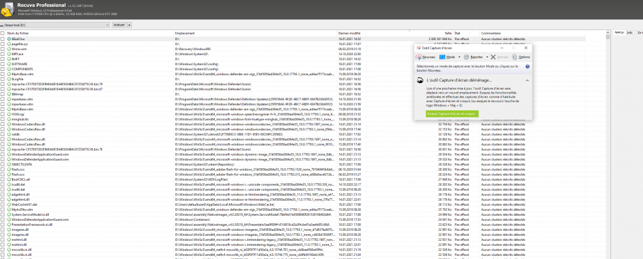Image resolution: width=643 pixels, height=259 pixels.
Task: Click the green status icon of catdb
Action: pyautogui.click(x=9, y=134)
